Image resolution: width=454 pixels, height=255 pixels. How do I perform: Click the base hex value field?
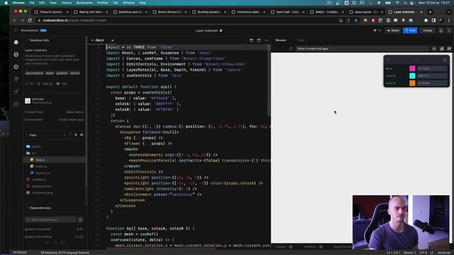pos(432,69)
